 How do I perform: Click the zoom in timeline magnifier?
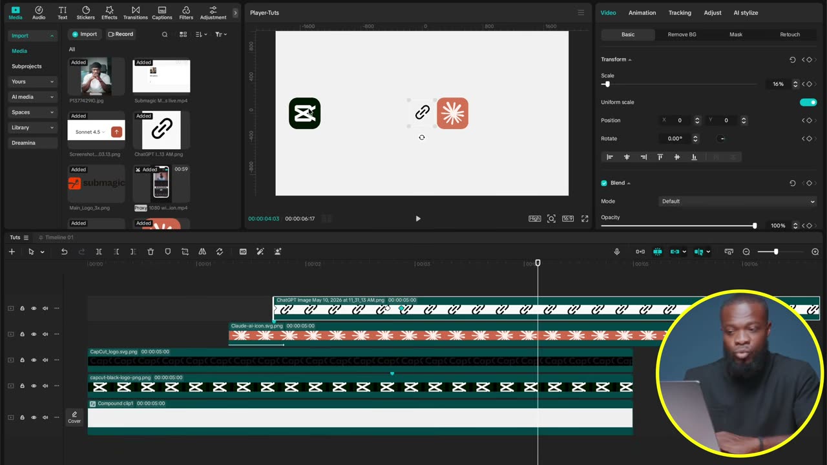coord(815,252)
